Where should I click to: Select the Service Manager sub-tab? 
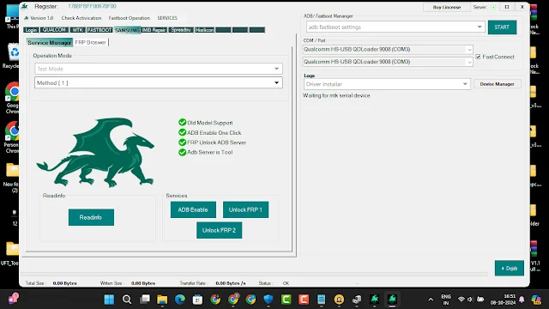coord(50,42)
